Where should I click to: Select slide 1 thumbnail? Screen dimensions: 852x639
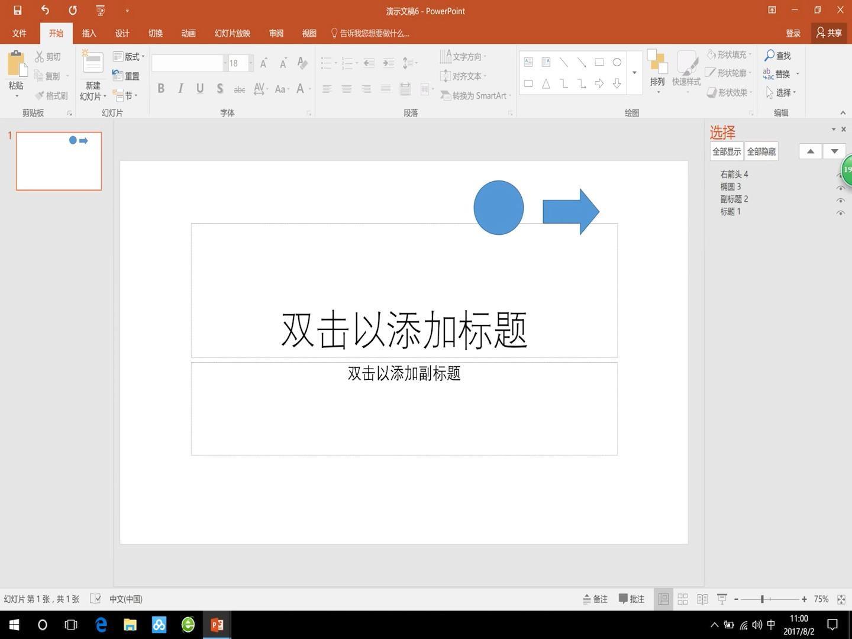tap(59, 161)
